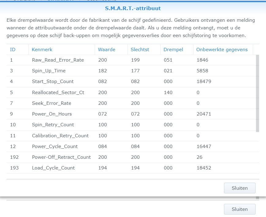Select the Calibration_Retry_Count attribute name
This screenshot has height=217, width=266.
(60, 136)
